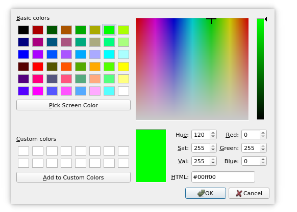Select the last custom color cell in second row
This screenshot has height=212, width=297.
point(123,163)
